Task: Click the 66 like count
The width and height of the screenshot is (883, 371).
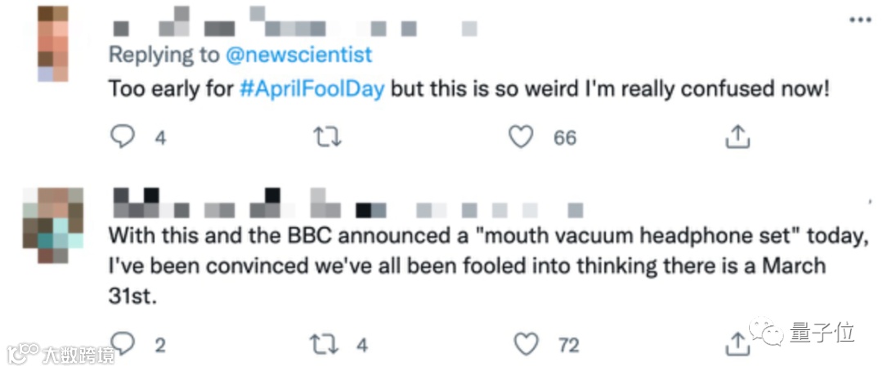Action: point(565,137)
